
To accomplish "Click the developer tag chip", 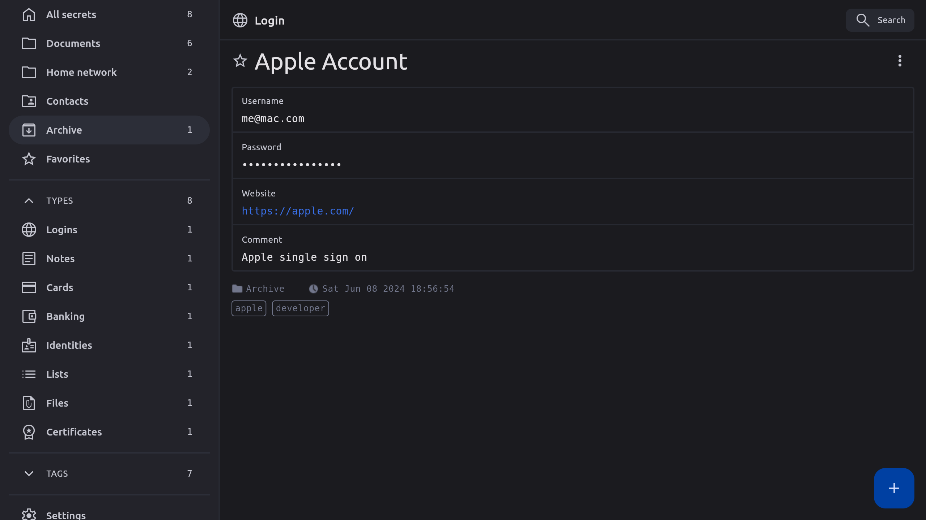I will tap(300, 308).
